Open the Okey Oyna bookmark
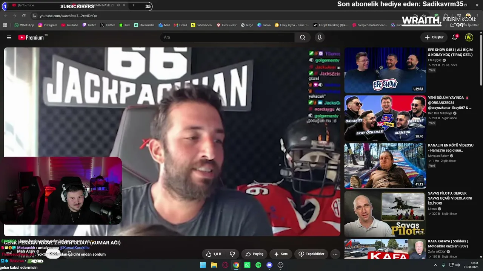 pos(292,25)
